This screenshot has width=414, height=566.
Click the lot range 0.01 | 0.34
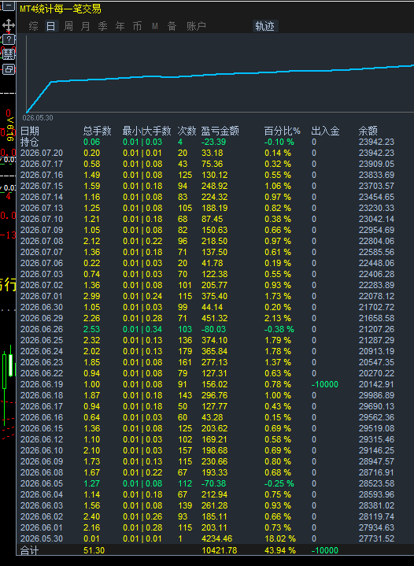pyautogui.click(x=142, y=329)
